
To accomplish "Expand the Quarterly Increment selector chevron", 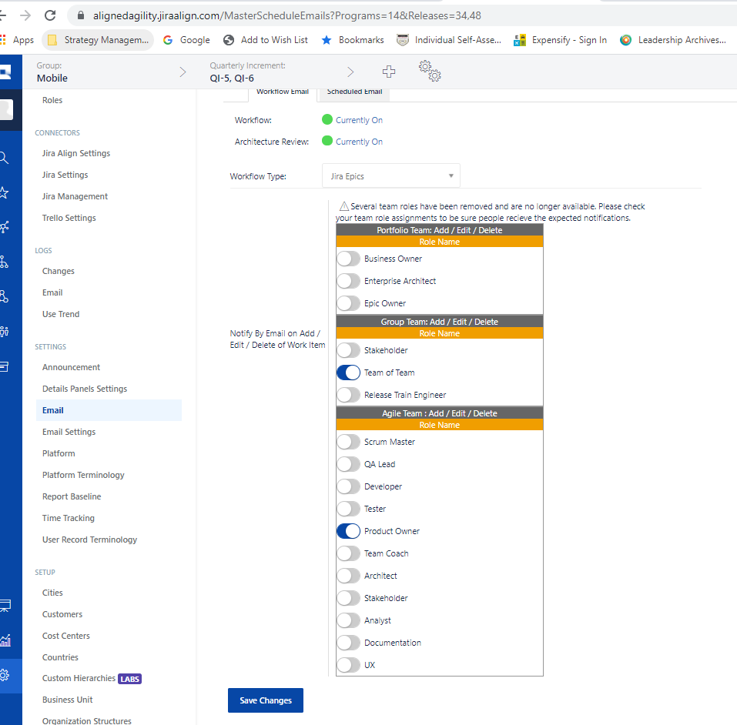I will (350, 72).
